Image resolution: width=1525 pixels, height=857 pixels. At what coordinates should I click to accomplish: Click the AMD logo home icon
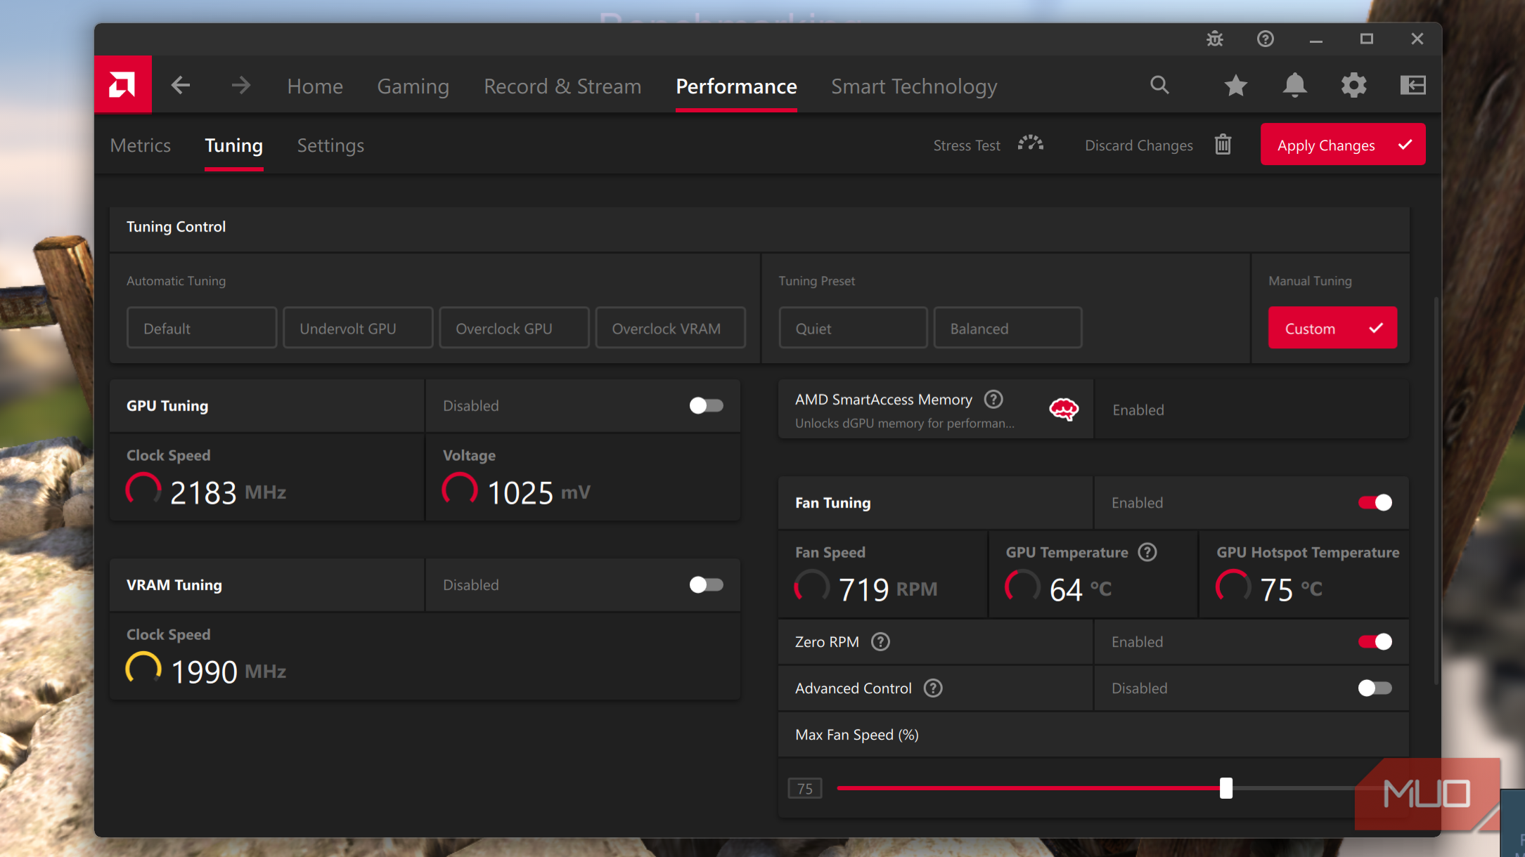(122, 85)
